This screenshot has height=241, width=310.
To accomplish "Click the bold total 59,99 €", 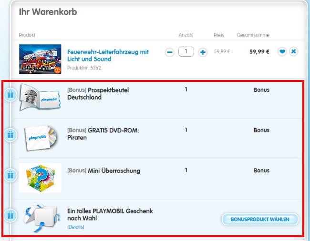I will pos(259,52).
